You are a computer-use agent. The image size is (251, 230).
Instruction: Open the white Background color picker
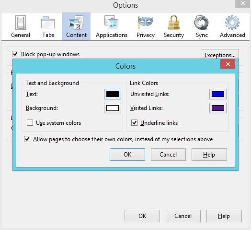[113, 108]
